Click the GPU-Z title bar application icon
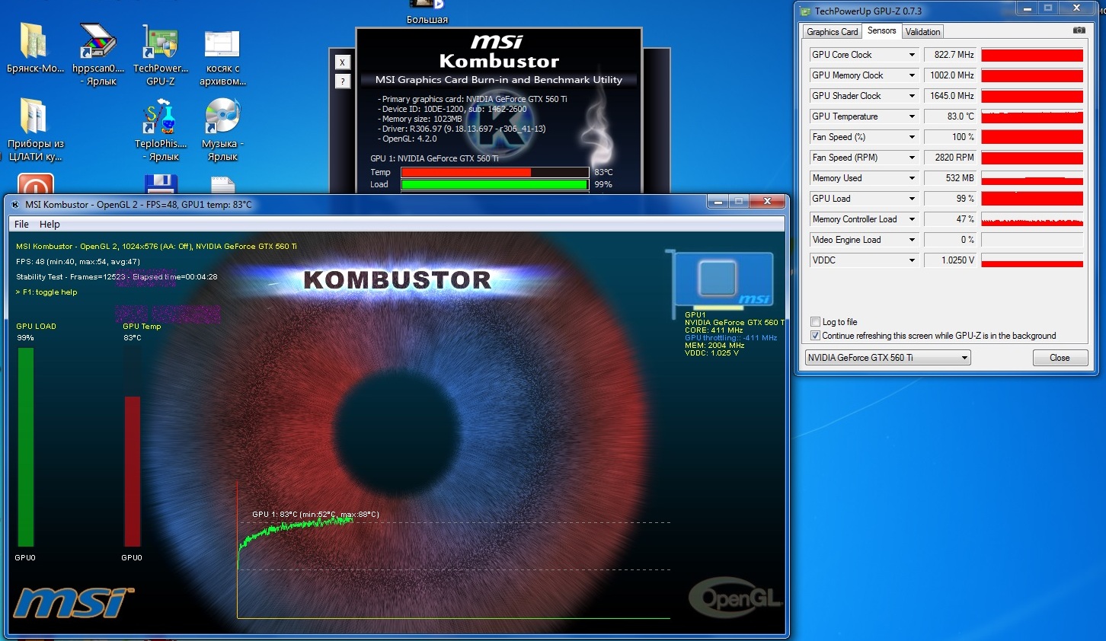This screenshot has width=1106, height=641. tap(805, 11)
